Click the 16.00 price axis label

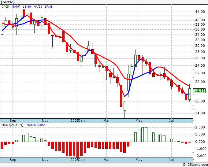(200, 101)
